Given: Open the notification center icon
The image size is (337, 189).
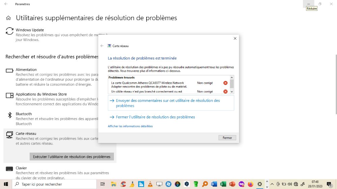Looking at the screenshot, I should click(x=329, y=184).
